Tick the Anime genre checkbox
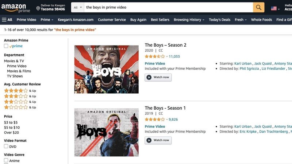This screenshot has width=292, height=164. tap(6, 161)
